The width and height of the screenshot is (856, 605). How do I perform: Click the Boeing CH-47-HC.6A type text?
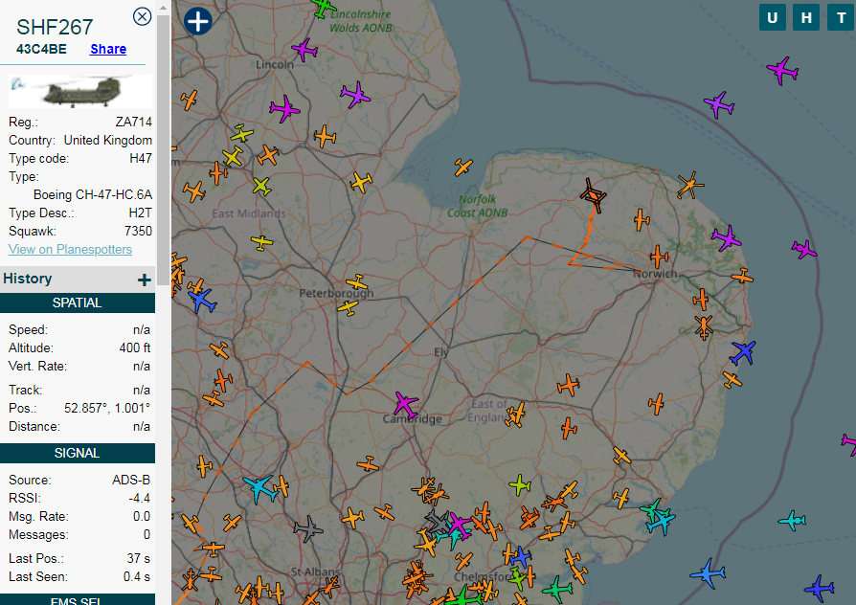(93, 195)
